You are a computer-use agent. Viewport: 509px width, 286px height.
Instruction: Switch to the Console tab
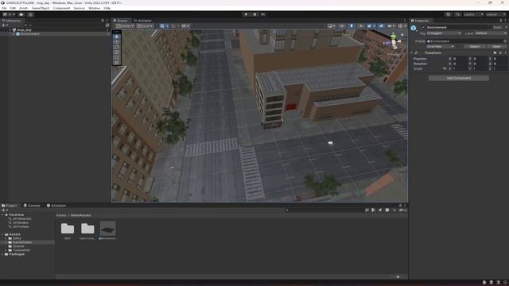point(32,206)
